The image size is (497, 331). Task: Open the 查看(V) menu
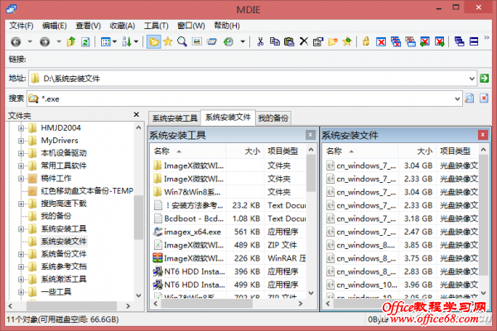89,26
